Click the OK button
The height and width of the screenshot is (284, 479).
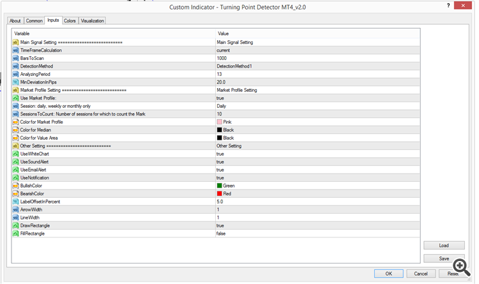point(388,274)
